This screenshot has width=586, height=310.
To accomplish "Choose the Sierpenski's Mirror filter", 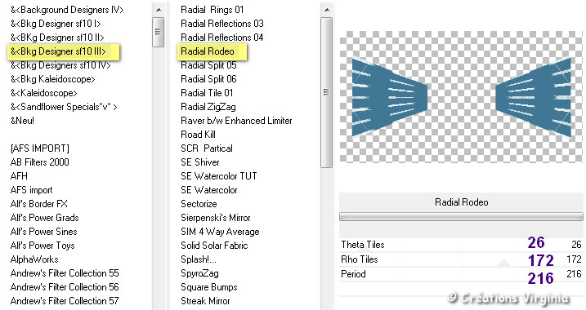I will pyautogui.click(x=215, y=218).
